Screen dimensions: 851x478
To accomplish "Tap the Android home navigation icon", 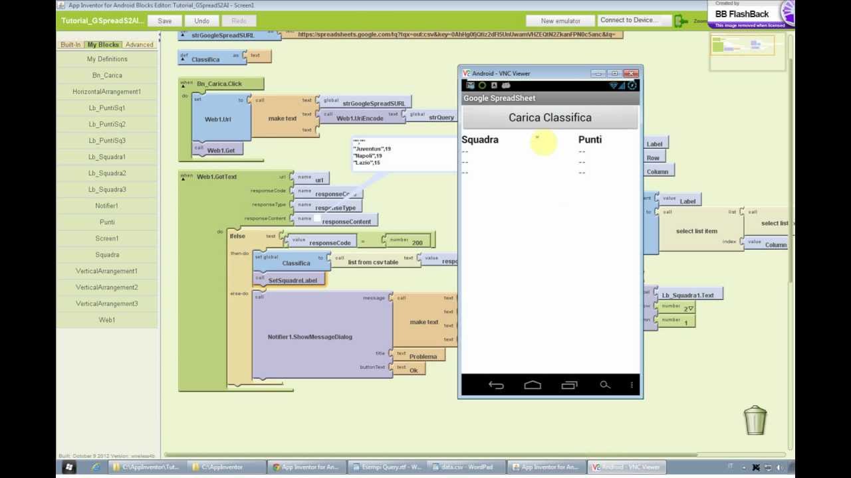I will 533,385.
